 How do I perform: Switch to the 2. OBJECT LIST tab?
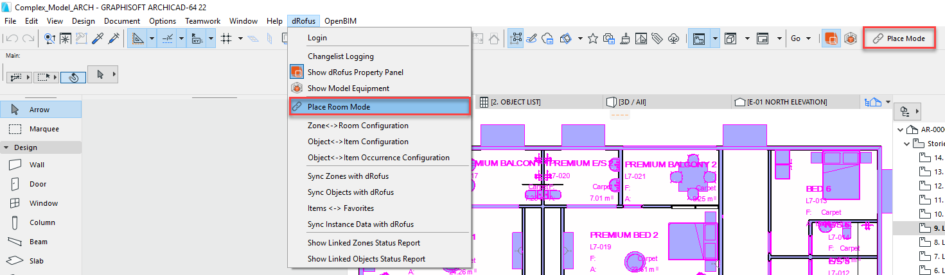pos(540,102)
